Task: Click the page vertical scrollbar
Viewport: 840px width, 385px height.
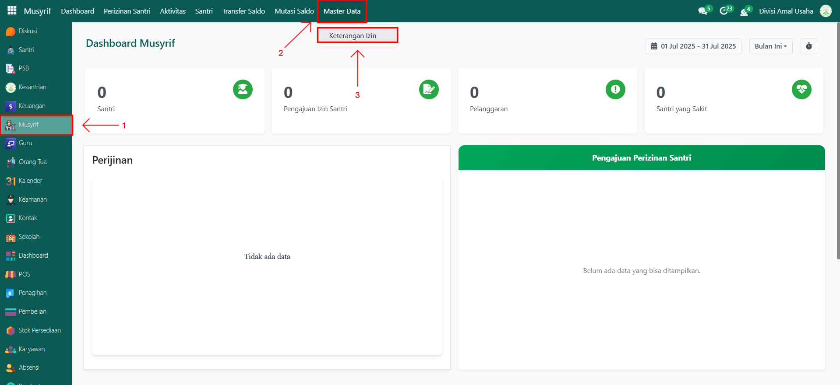Action: pos(837,140)
